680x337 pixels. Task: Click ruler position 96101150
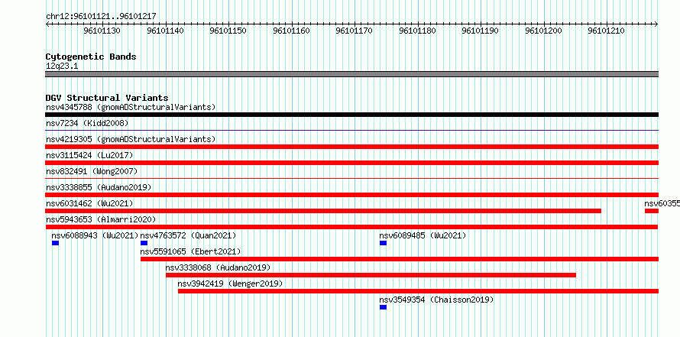pyautogui.click(x=228, y=31)
